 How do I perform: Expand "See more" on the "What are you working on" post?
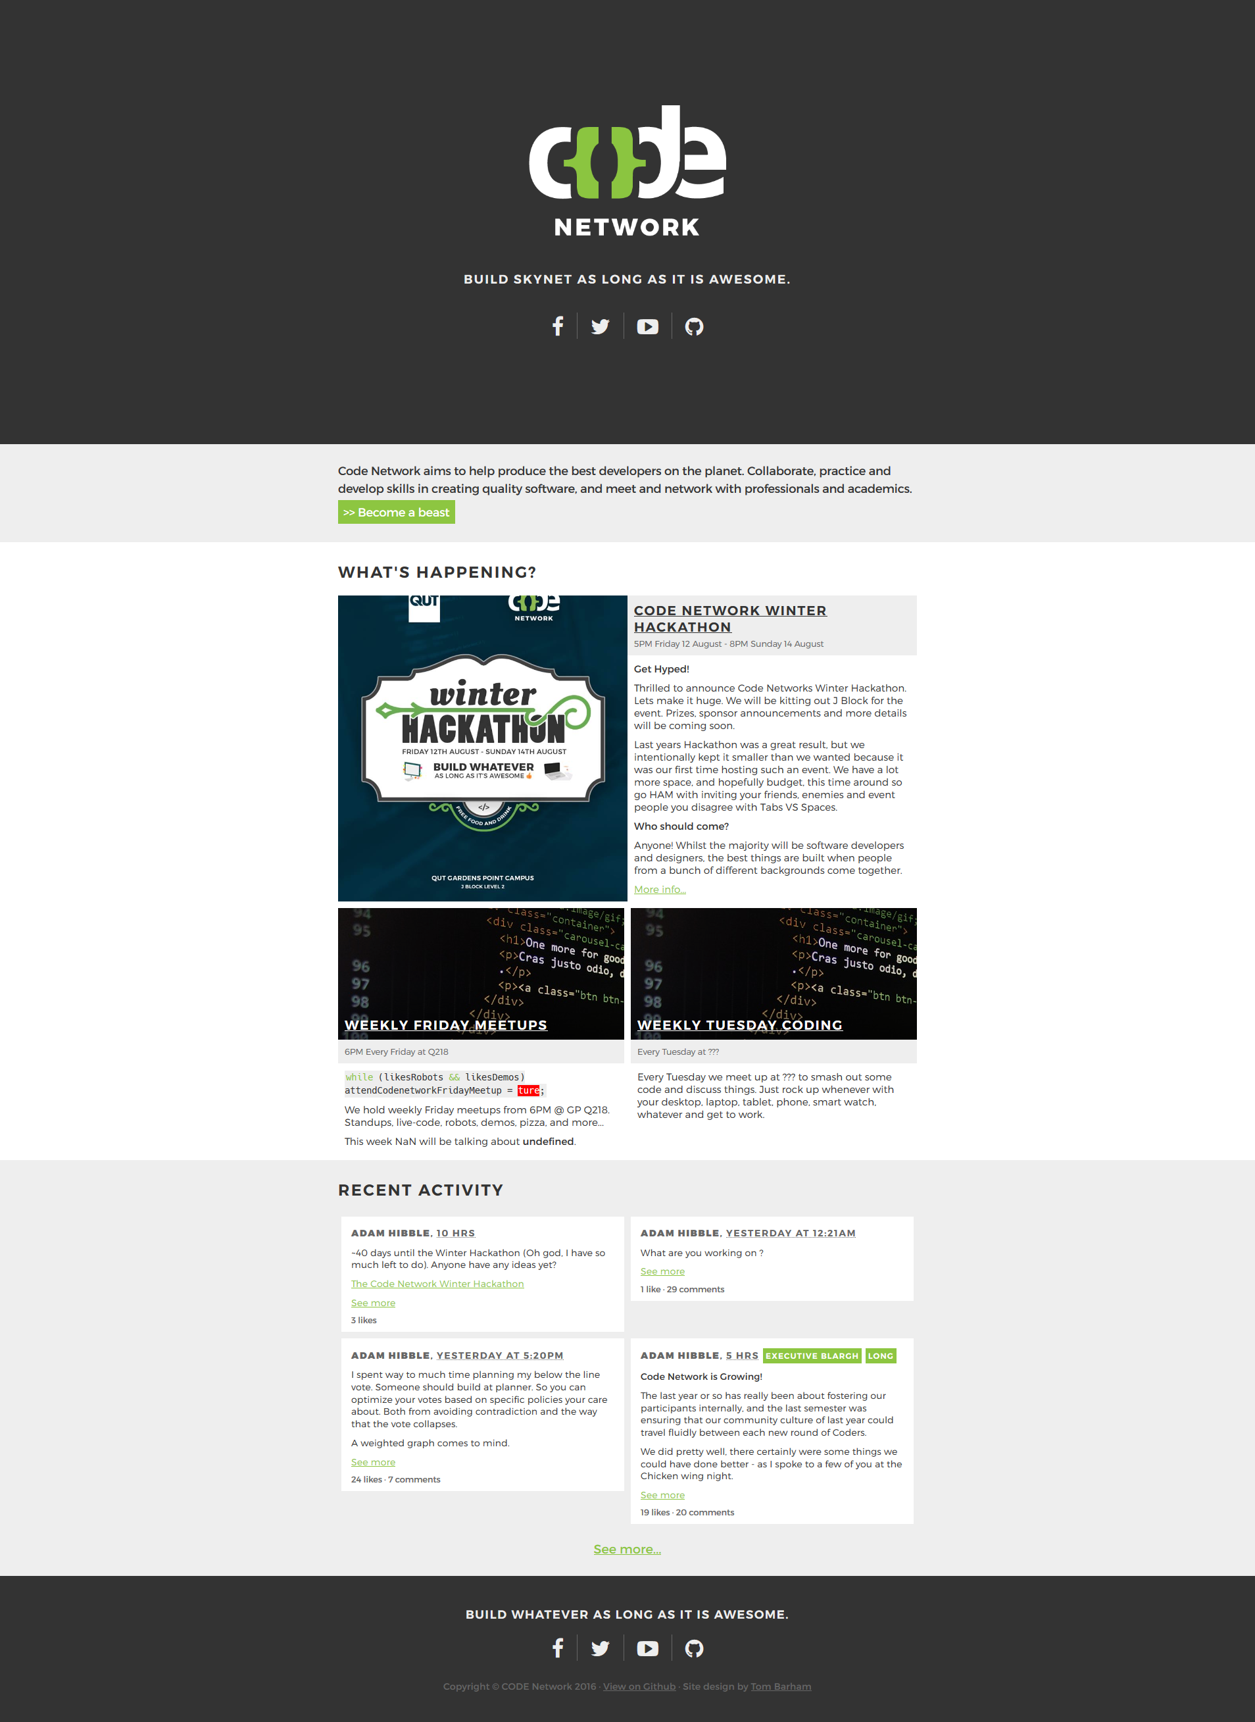click(662, 1271)
